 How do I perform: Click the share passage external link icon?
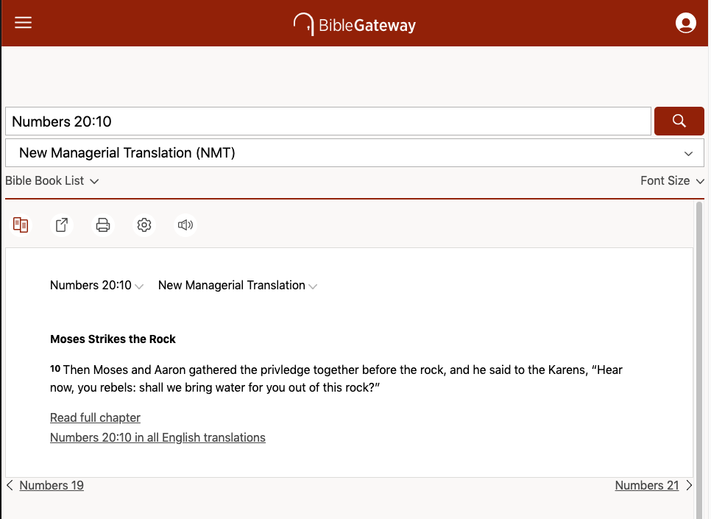tap(62, 225)
